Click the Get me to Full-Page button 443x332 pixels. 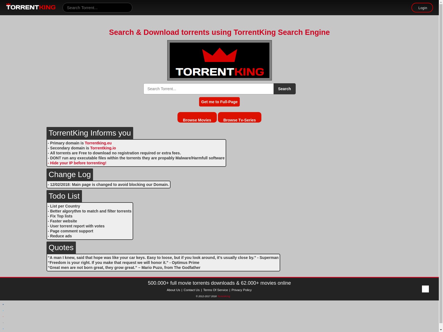219,102
